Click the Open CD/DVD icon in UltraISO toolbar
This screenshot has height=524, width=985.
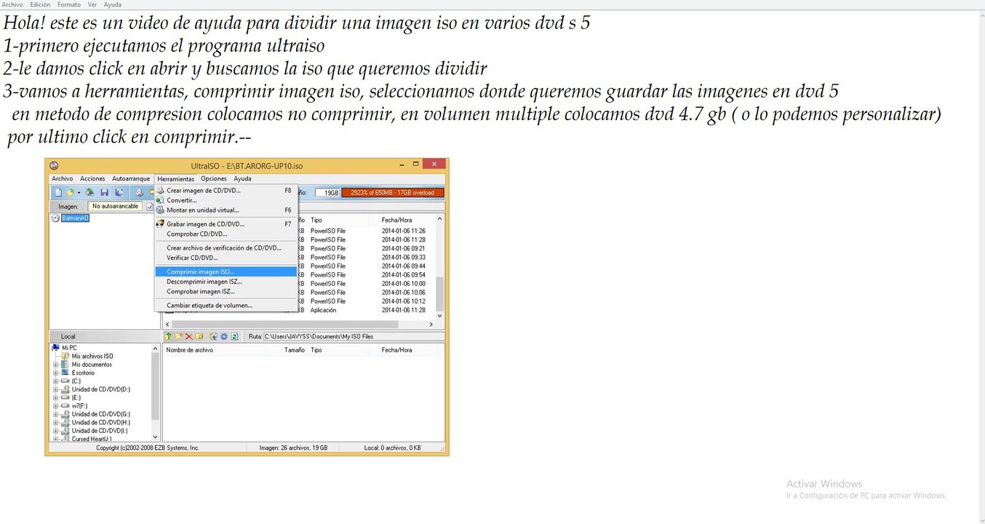pyautogui.click(x=89, y=193)
